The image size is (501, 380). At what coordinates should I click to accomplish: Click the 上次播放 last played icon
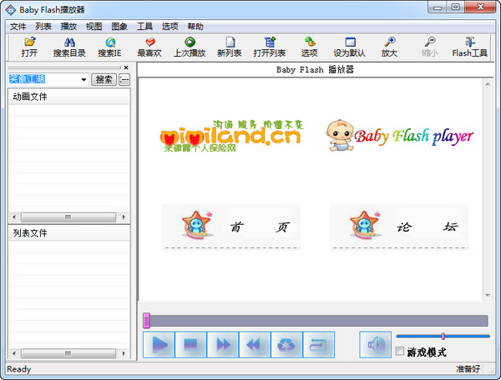(x=190, y=47)
